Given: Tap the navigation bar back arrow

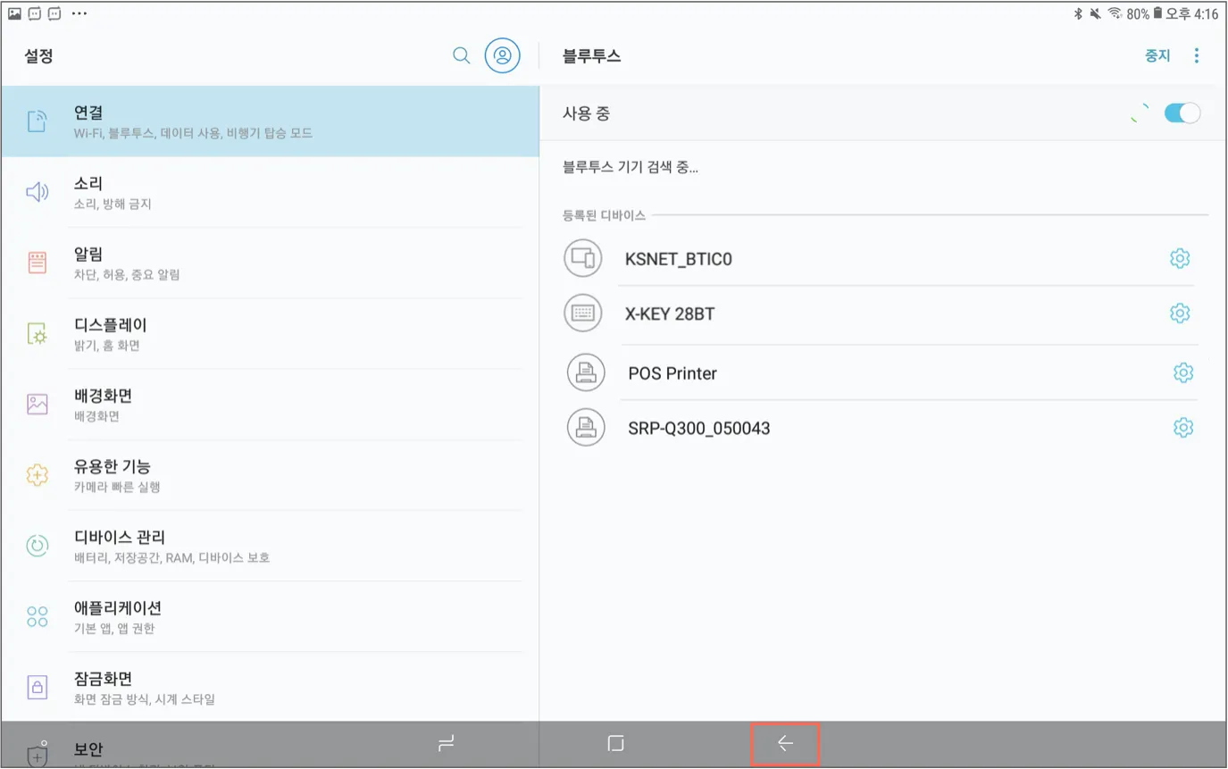Looking at the screenshot, I should coord(785,743).
